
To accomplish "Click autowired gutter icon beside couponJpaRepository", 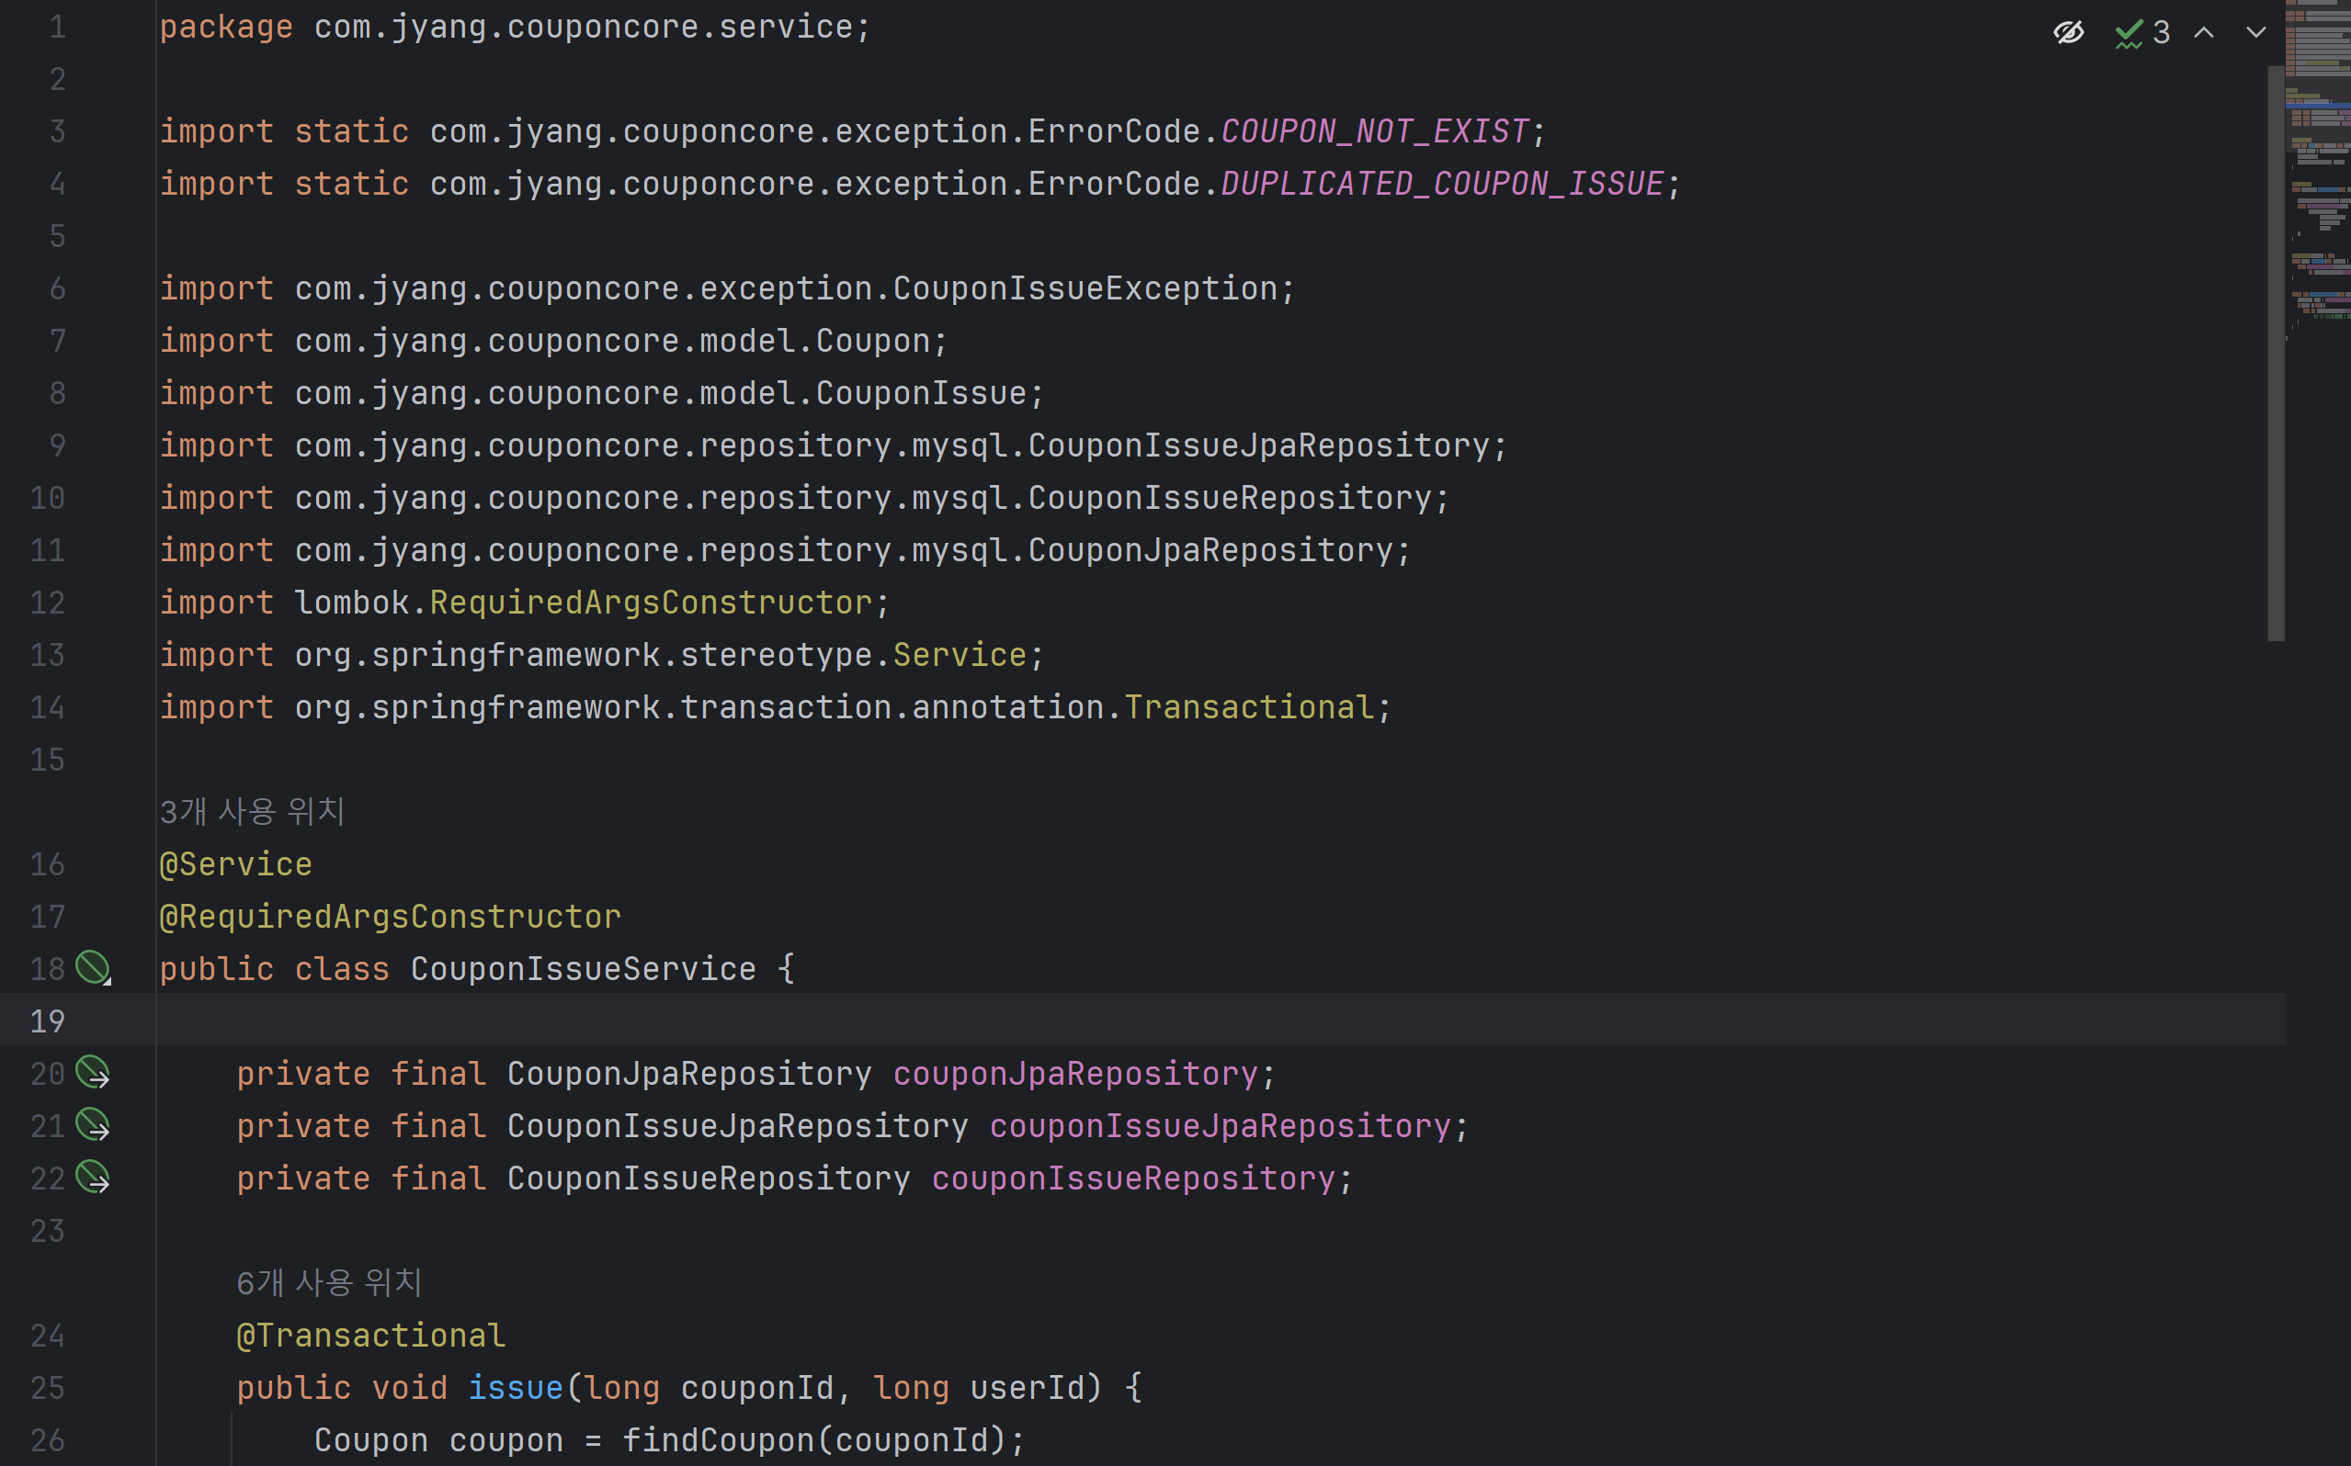I will tap(93, 1072).
